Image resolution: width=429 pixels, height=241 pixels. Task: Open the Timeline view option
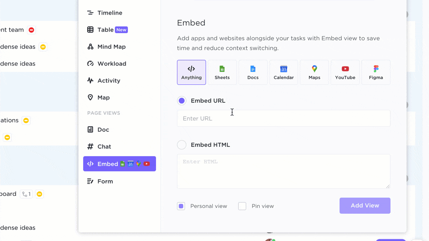[x=109, y=13]
